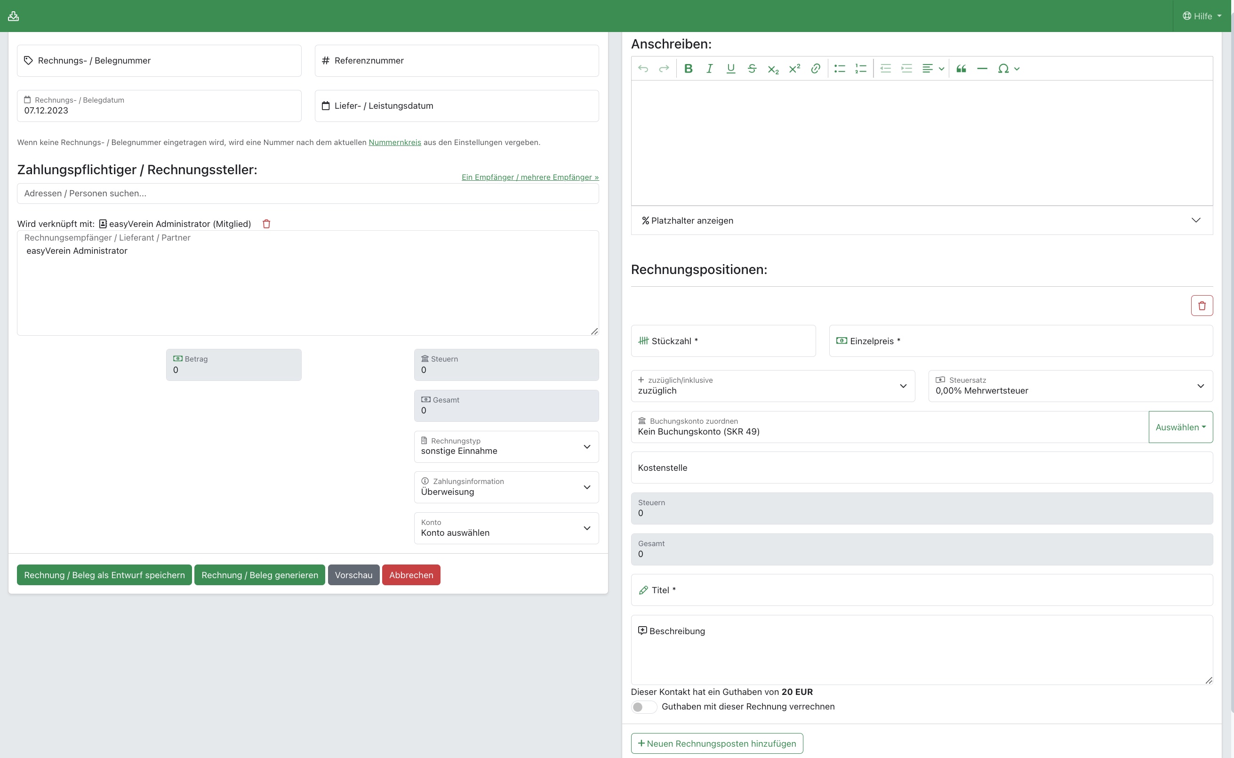
Task: Open the Zahlungsinformation dropdown
Action: point(506,487)
